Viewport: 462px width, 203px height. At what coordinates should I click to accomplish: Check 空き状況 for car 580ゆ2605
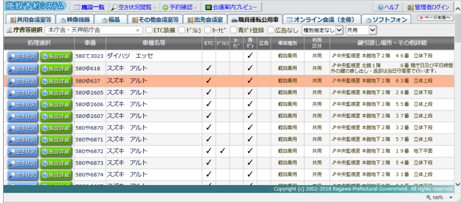click(23, 92)
